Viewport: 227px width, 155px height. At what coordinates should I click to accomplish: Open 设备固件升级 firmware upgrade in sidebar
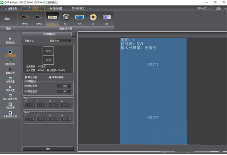pyautogui.click(x=10, y=115)
